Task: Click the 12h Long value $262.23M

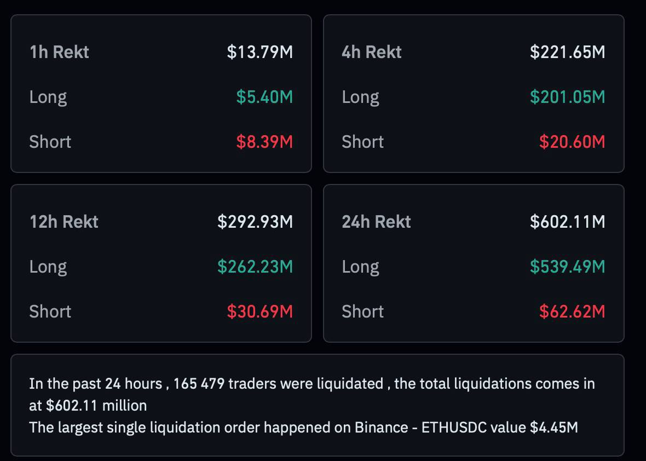Action: click(256, 267)
